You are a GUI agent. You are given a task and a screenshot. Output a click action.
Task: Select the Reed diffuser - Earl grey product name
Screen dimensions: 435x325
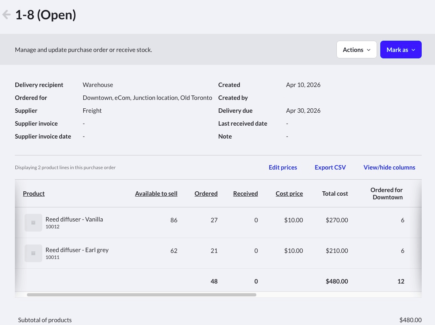point(77,250)
